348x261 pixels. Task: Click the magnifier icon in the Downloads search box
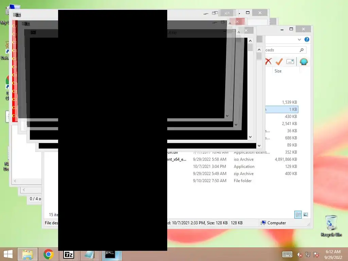(x=301, y=50)
